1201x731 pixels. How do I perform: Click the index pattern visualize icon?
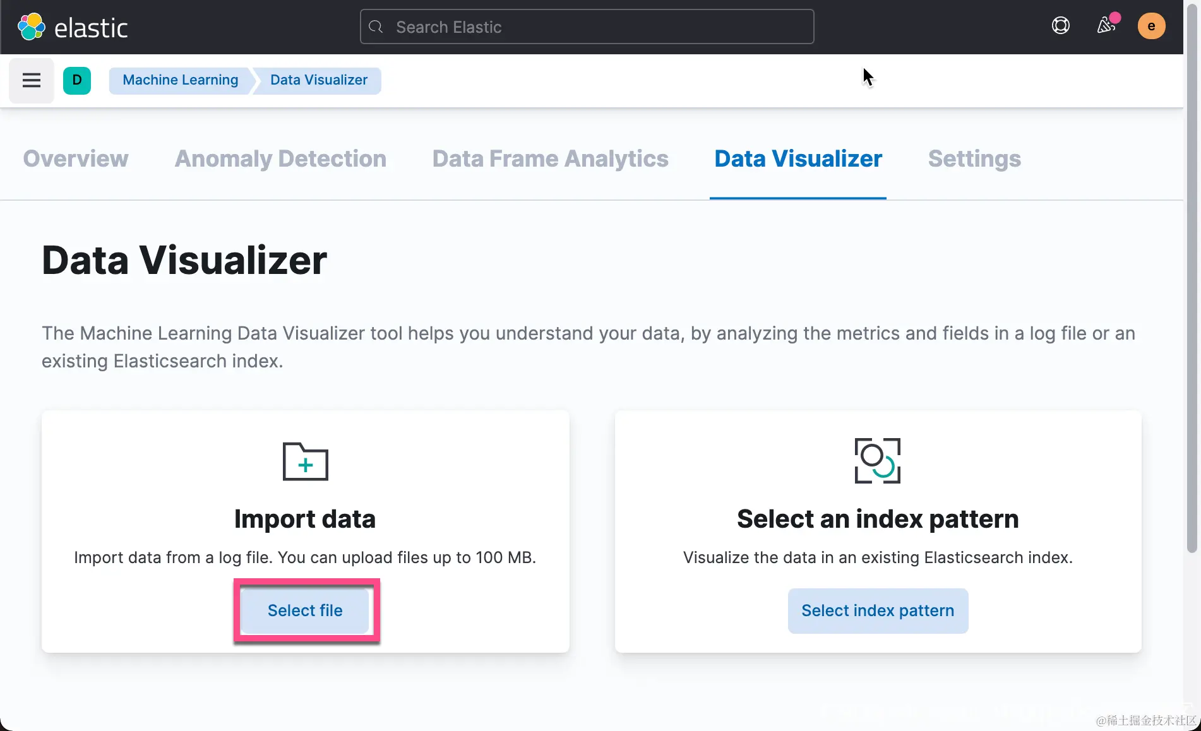[878, 461]
